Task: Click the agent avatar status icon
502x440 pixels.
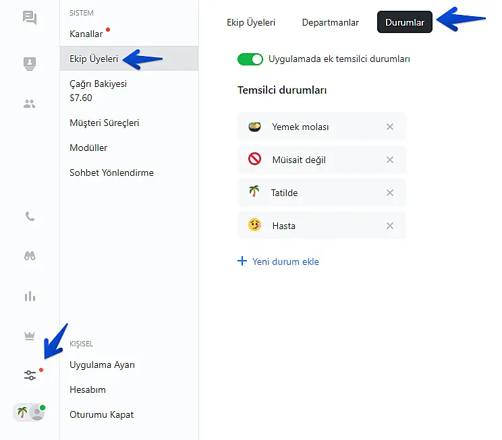Action: click(x=30, y=413)
